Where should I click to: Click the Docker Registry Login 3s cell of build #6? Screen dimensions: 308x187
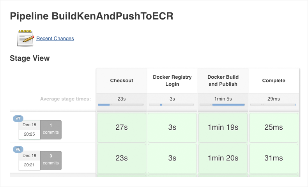point(172,158)
